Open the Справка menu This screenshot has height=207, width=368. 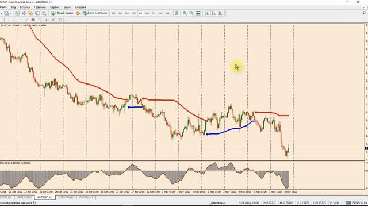(x=80, y=7)
